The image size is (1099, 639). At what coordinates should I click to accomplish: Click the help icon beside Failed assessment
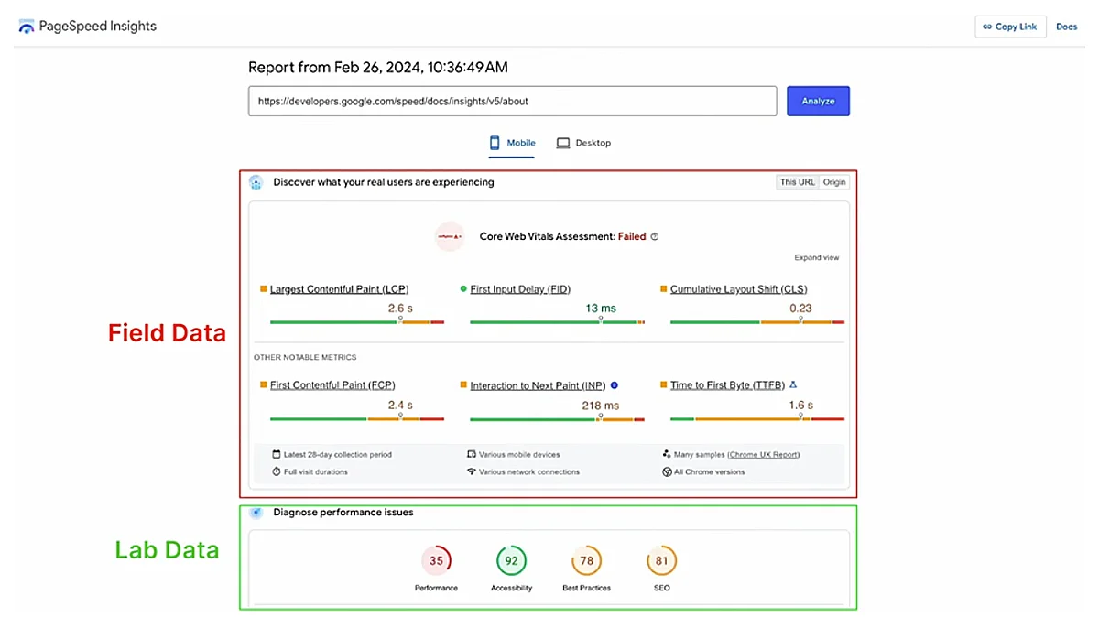[x=655, y=236]
